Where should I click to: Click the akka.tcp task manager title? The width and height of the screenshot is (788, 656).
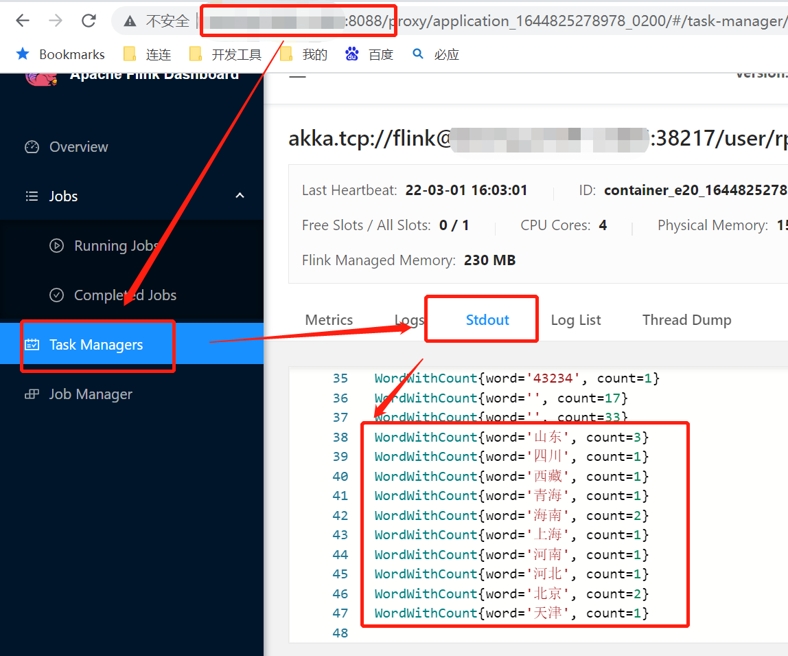(x=537, y=138)
